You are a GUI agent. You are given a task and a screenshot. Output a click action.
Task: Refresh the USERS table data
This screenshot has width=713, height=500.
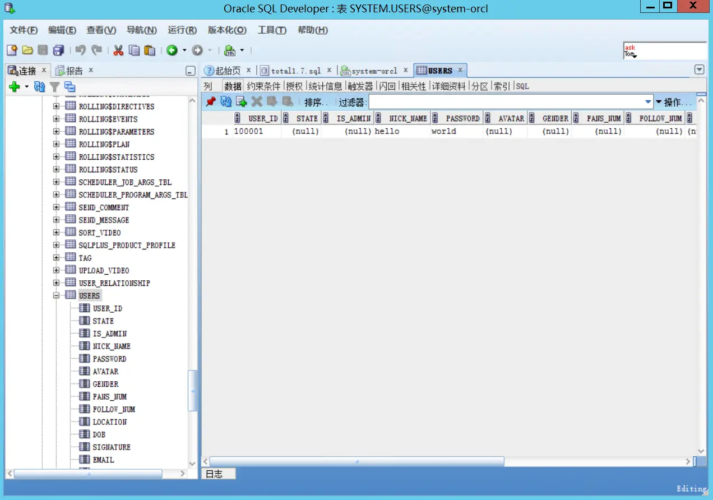226,101
